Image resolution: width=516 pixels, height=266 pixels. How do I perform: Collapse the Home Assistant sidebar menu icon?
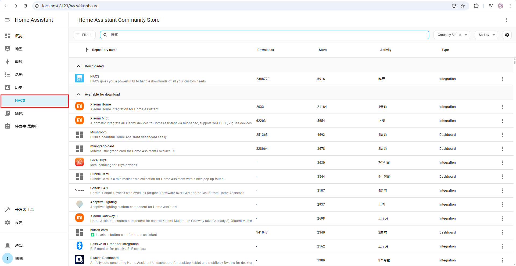[8, 20]
